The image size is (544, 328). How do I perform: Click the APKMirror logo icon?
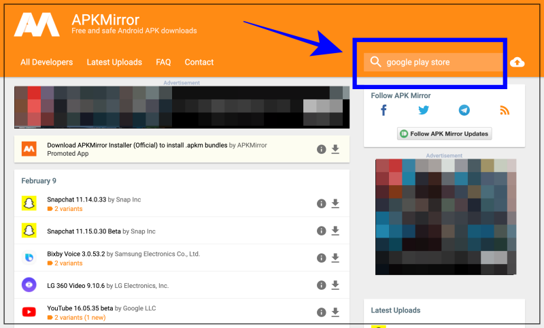37,24
